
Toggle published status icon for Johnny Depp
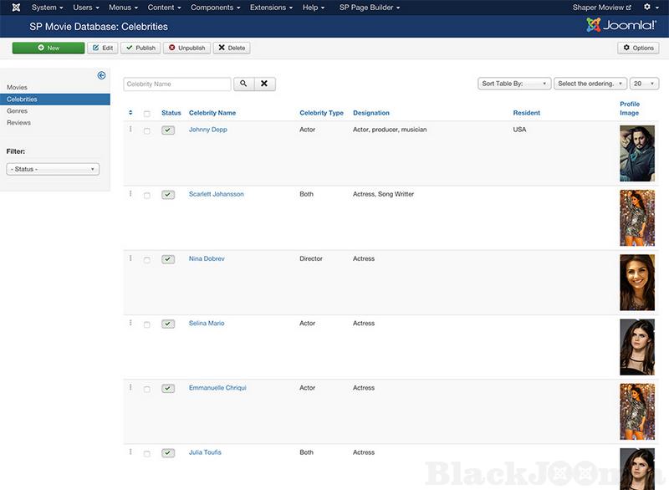click(168, 130)
